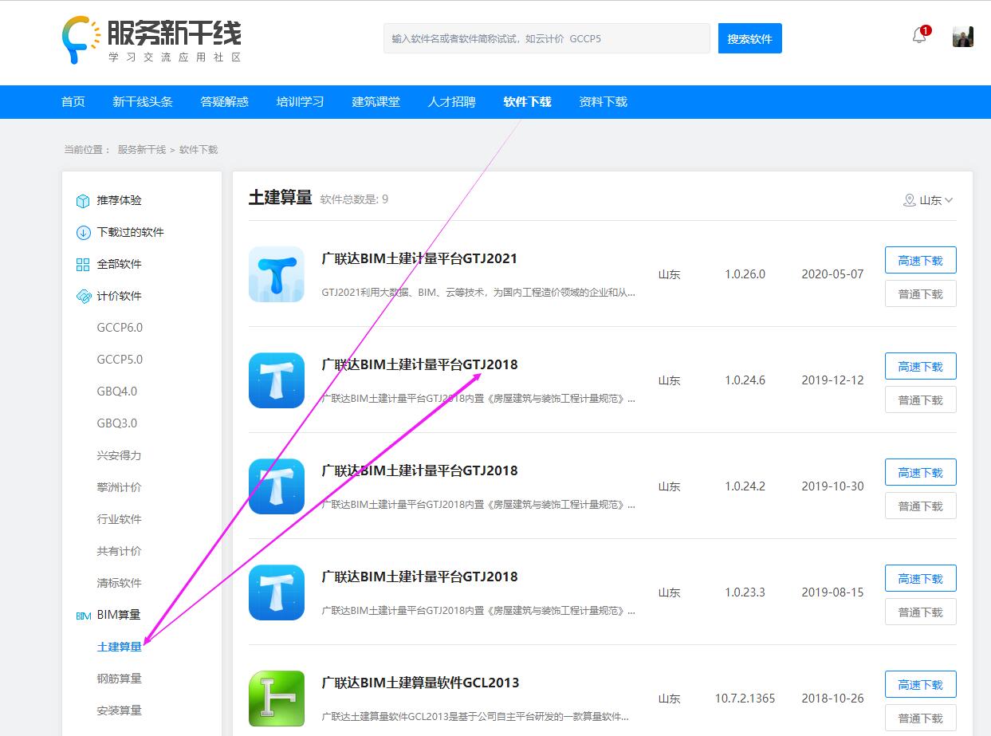Click the 推荐体验 cube icon

click(x=83, y=201)
